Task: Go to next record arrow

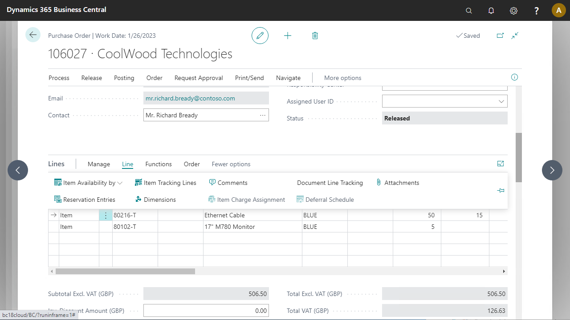Action: point(552,170)
